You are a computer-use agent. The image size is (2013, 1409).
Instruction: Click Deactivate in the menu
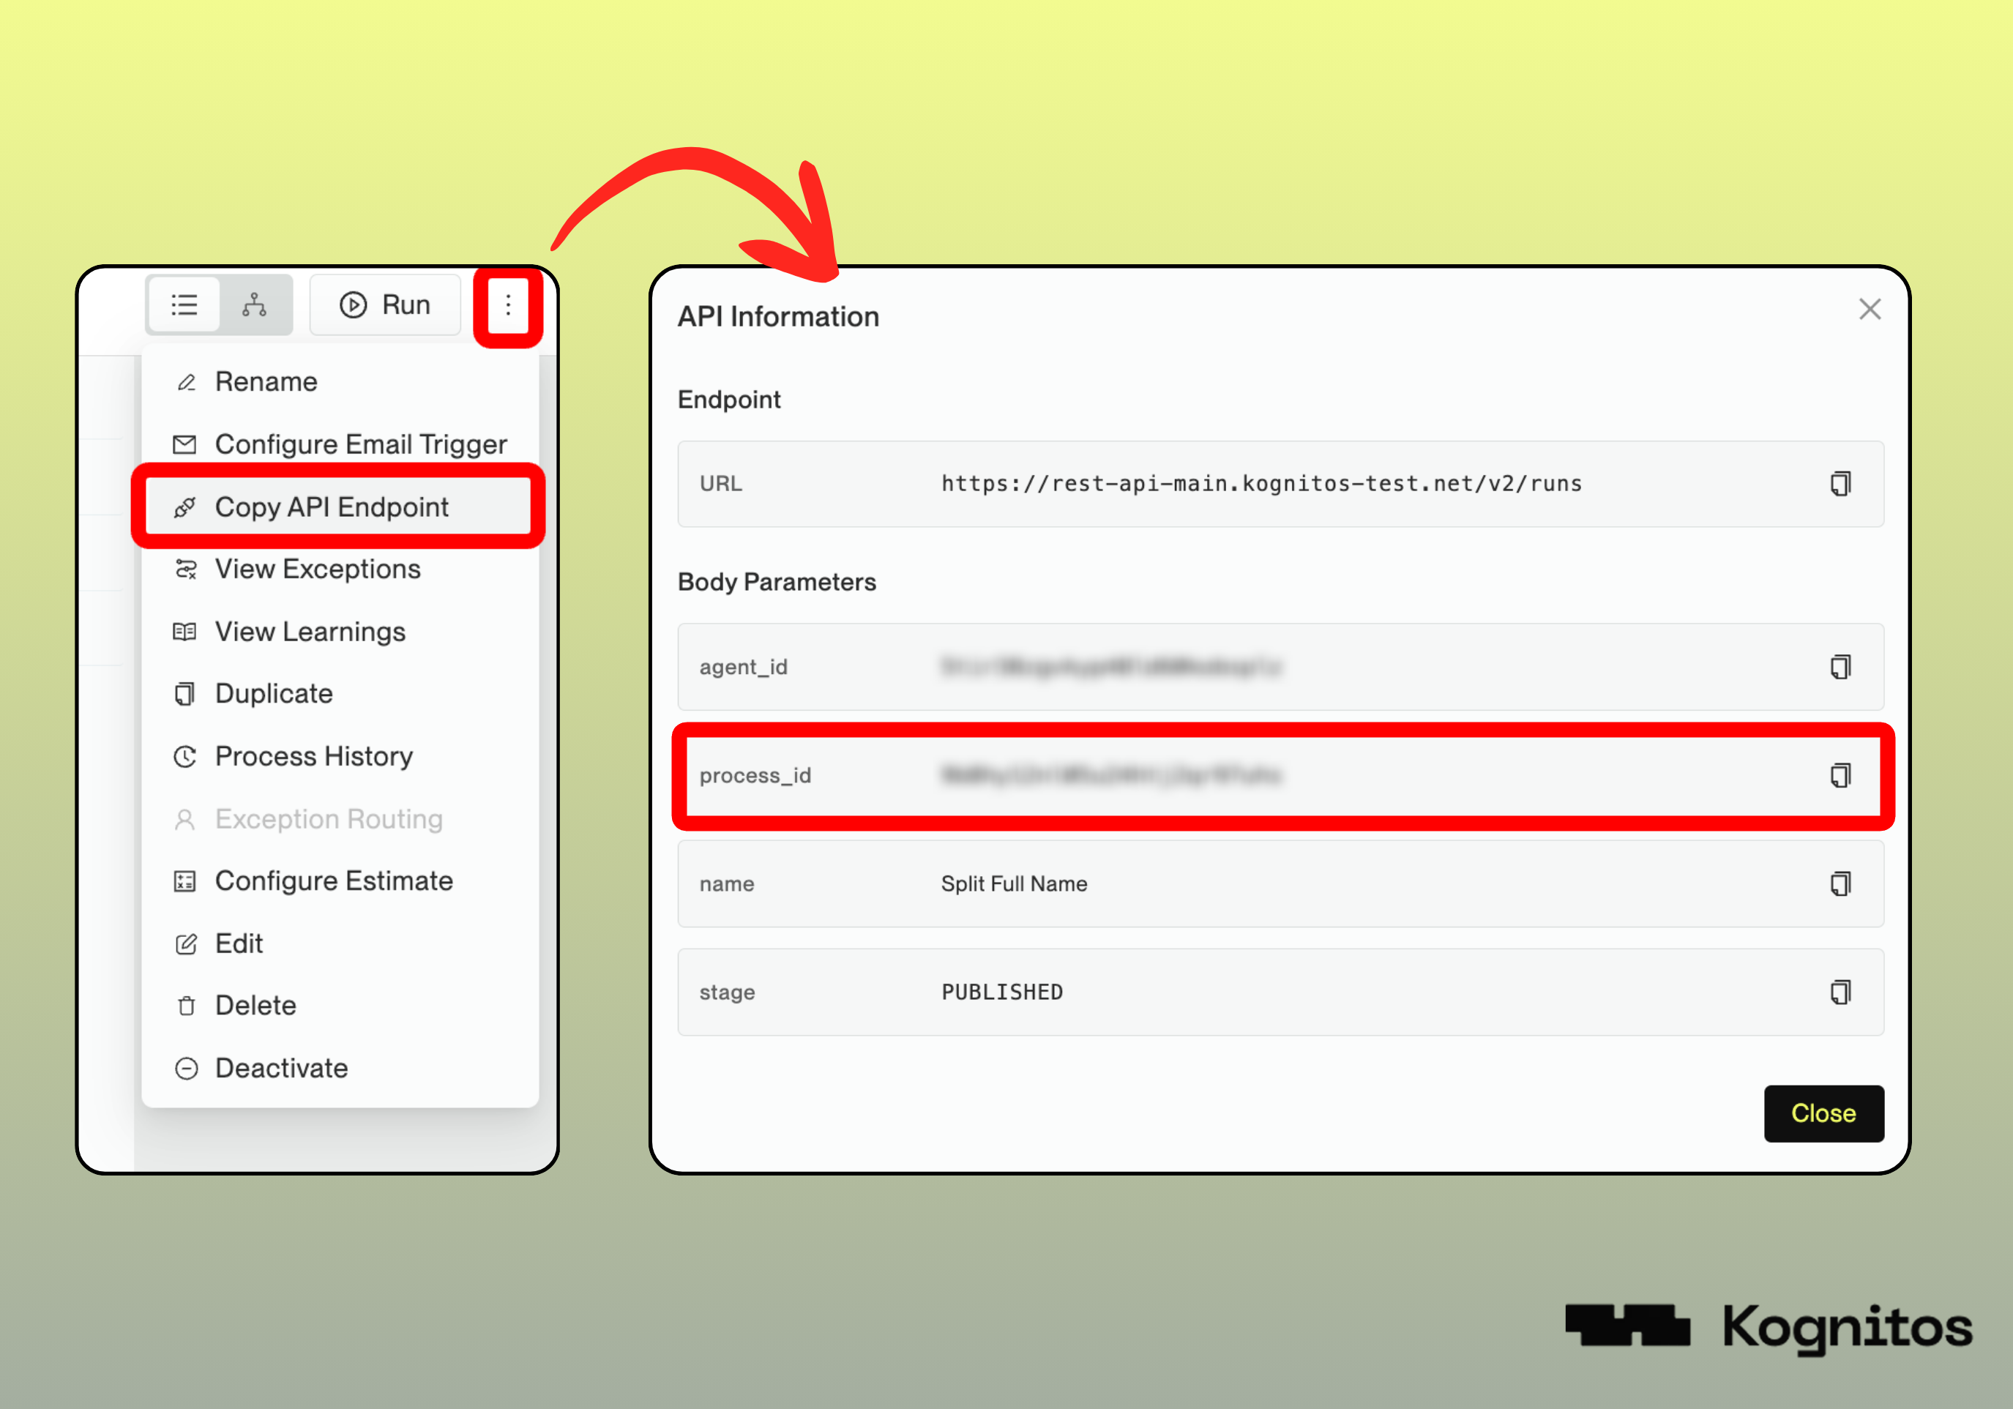point(280,1069)
